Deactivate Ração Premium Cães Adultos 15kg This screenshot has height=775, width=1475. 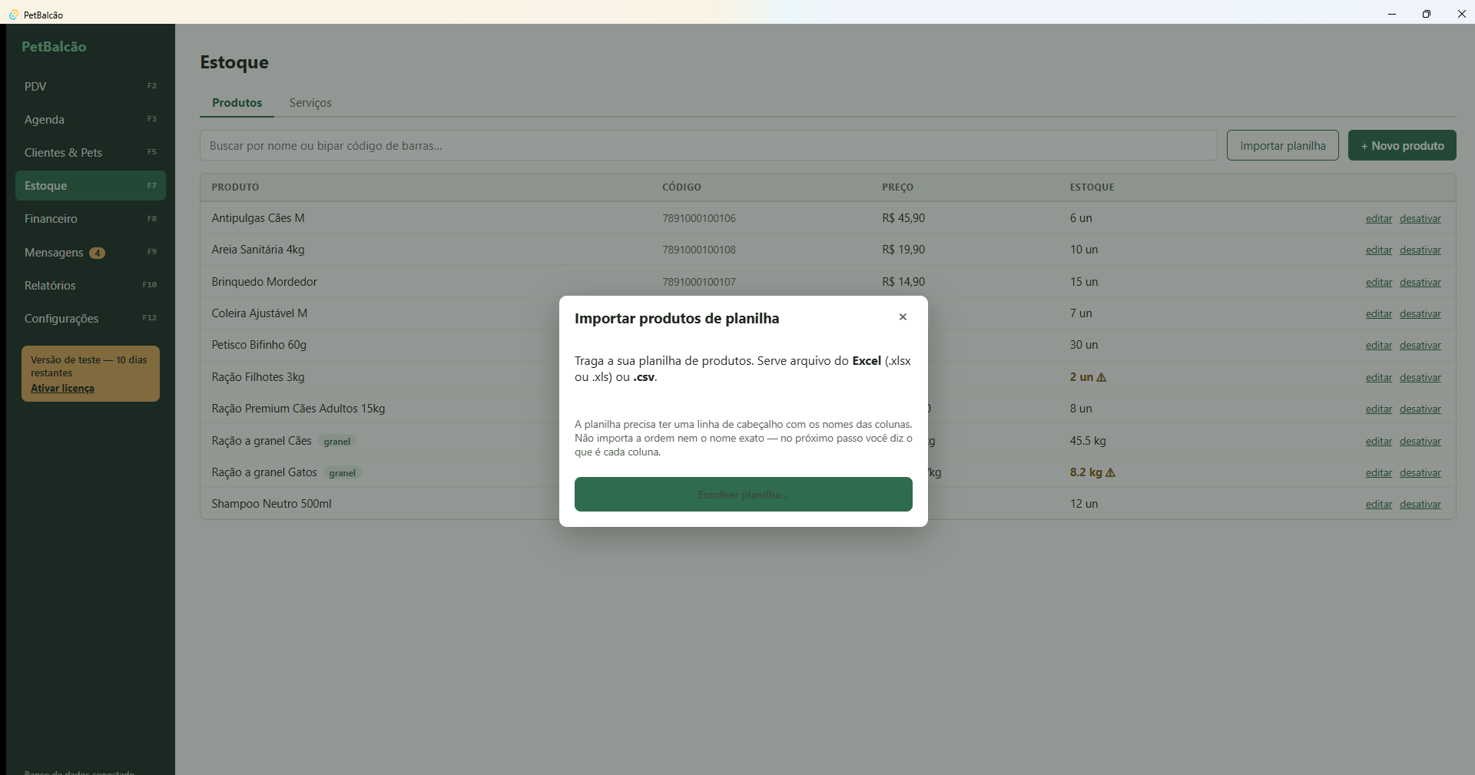[1420, 409]
